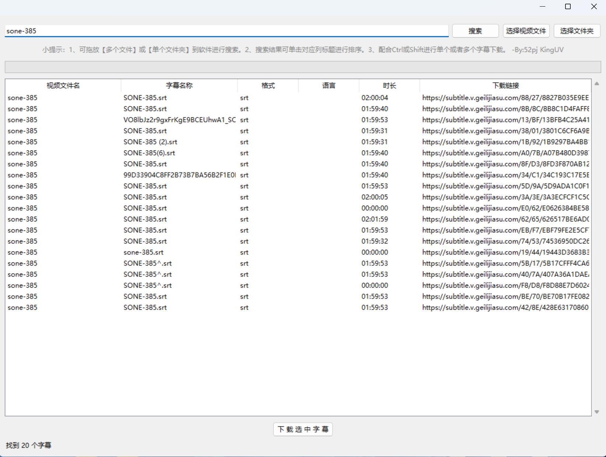Select the SONE-385(6).srt subtitle

298,153
